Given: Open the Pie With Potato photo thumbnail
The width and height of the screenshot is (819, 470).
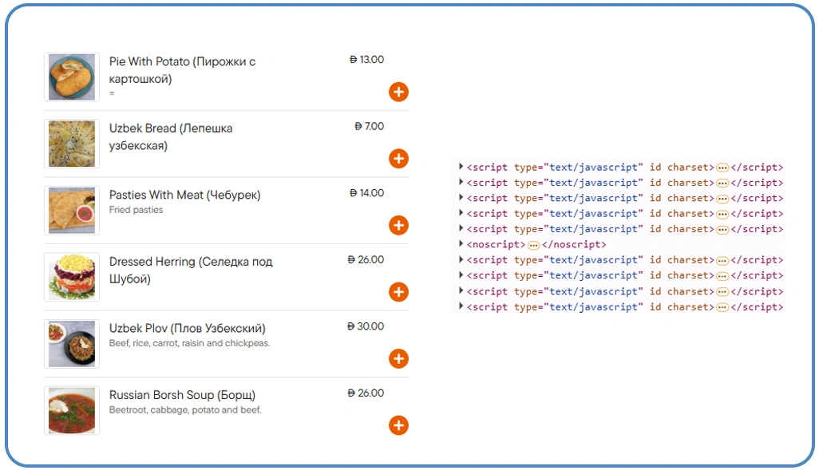Looking at the screenshot, I should point(72,77).
